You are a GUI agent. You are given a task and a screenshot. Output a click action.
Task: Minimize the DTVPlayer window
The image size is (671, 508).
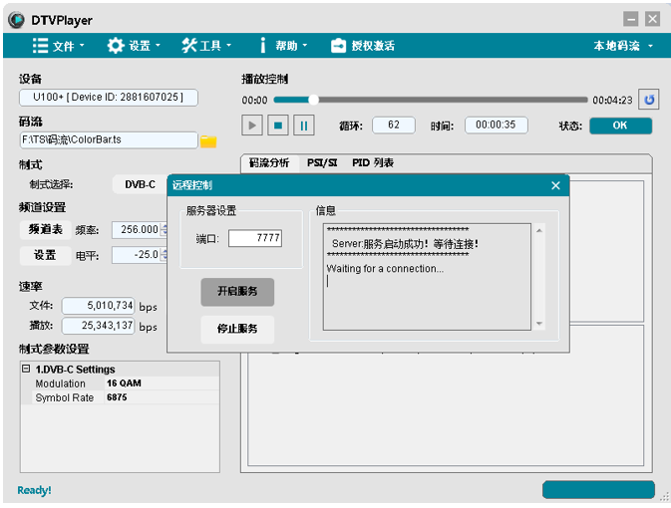coord(631,19)
